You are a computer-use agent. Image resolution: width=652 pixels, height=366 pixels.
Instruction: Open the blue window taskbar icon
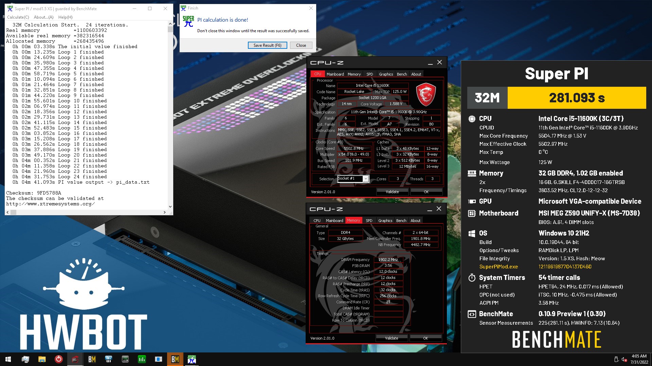click(x=159, y=359)
